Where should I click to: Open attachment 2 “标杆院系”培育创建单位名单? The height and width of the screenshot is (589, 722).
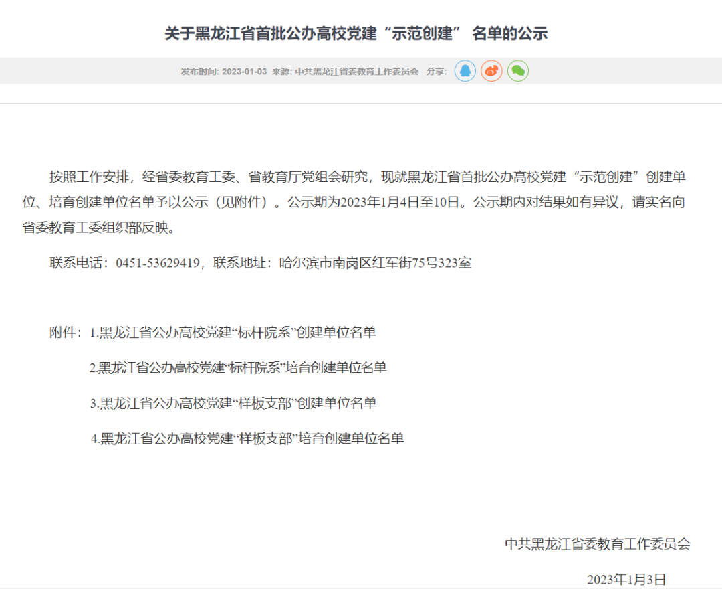pyautogui.click(x=238, y=368)
